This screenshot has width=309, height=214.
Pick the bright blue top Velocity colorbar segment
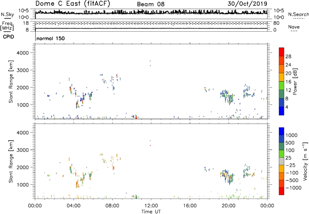(282, 131)
